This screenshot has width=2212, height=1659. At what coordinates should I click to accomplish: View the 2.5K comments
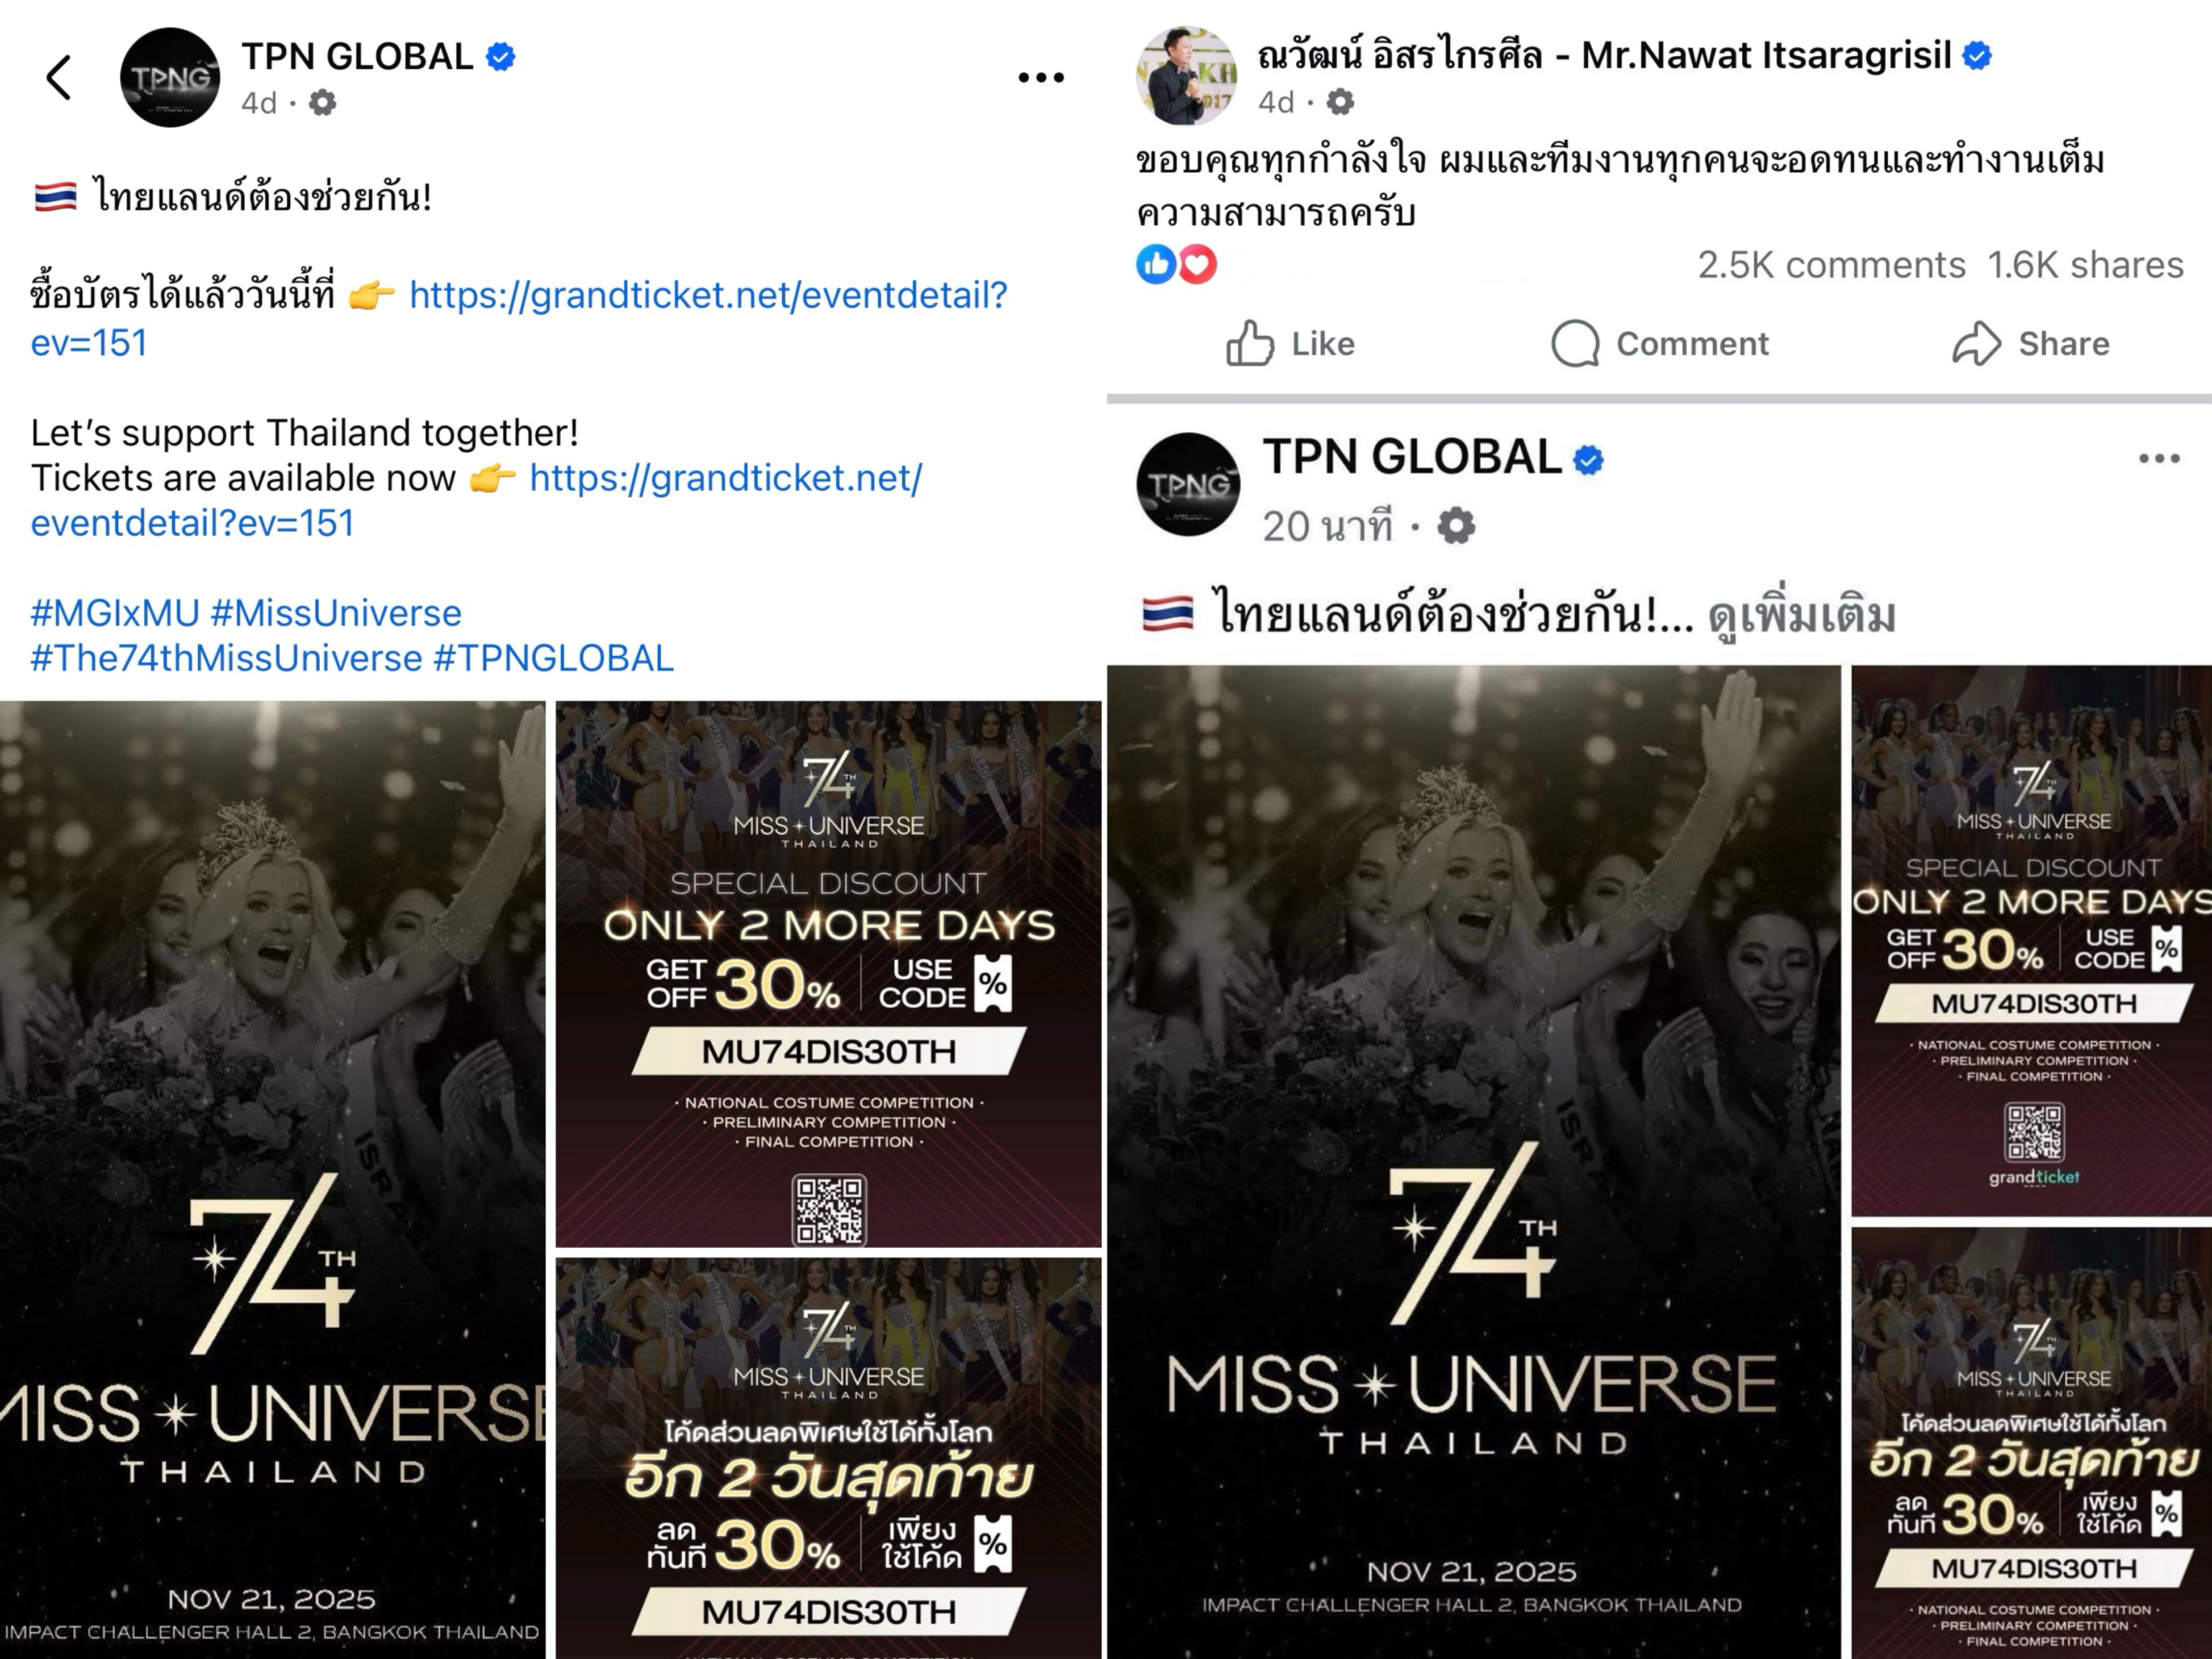1831,264
